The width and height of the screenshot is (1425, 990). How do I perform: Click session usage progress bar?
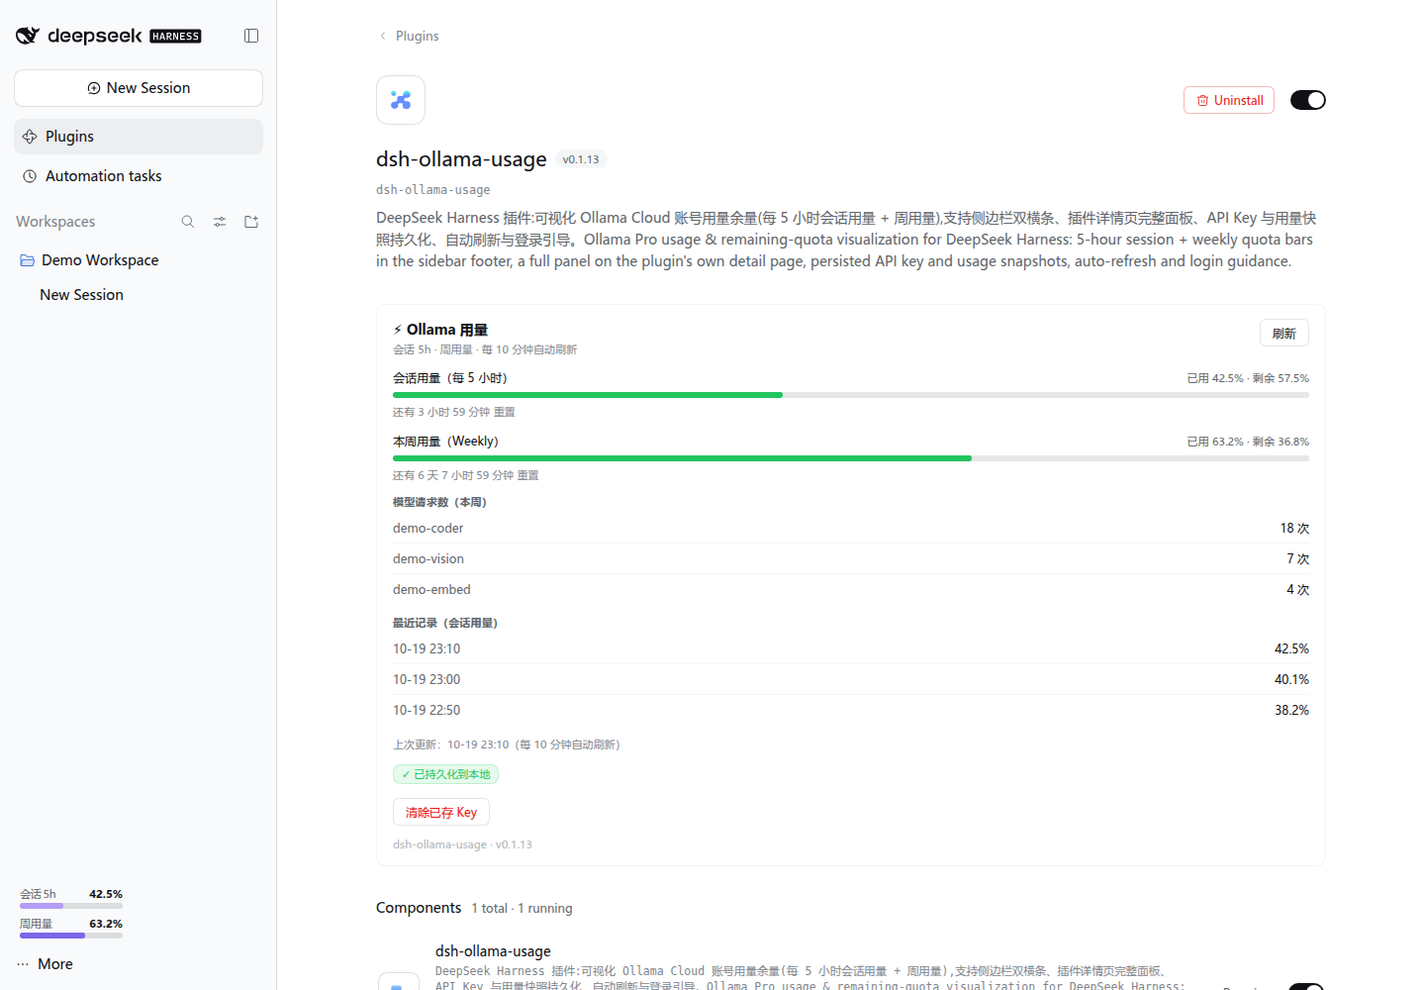[851, 395]
